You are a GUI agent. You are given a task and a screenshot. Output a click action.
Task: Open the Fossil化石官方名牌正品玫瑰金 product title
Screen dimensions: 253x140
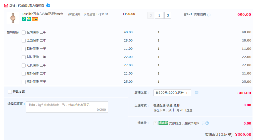click(x=44, y=14)
